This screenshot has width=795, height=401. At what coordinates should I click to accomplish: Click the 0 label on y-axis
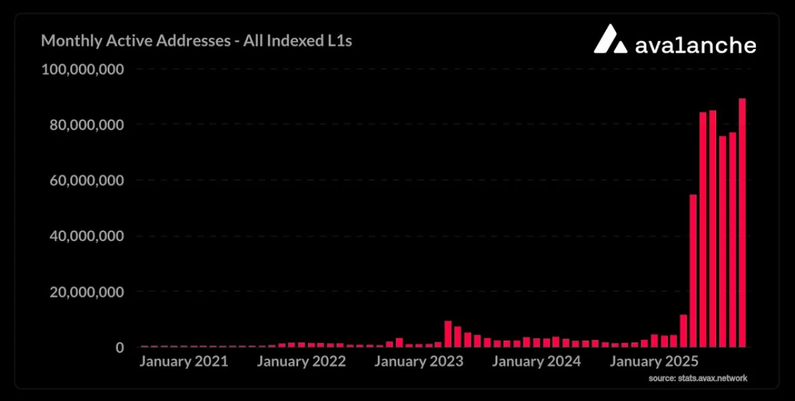[x=119, y=348]
